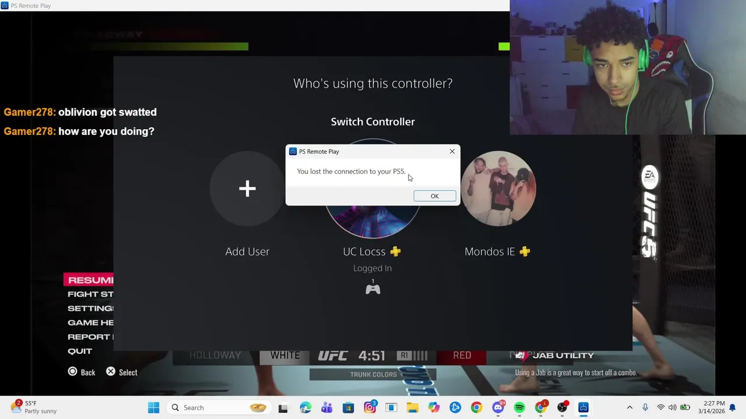Click the JAB UTILITY tip heading
746x419 pixels.
563,355
